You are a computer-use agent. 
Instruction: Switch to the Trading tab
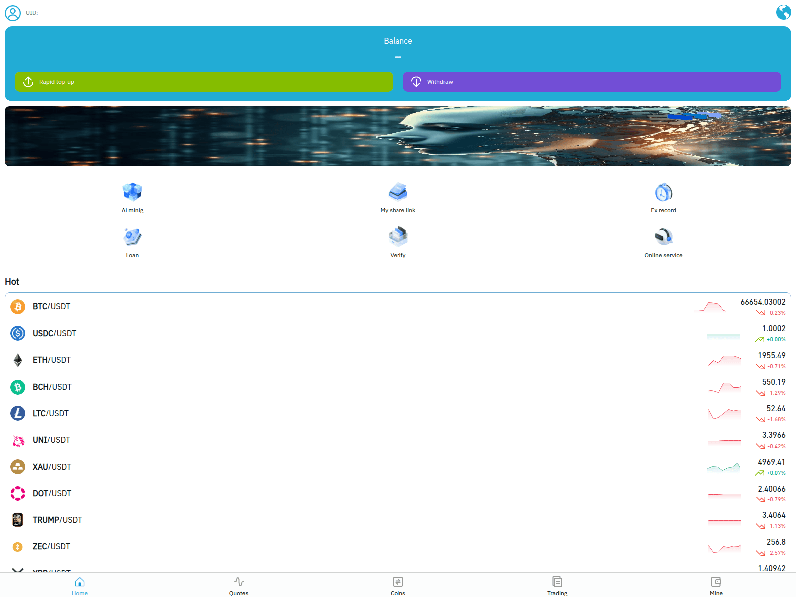tap(557, 585)
